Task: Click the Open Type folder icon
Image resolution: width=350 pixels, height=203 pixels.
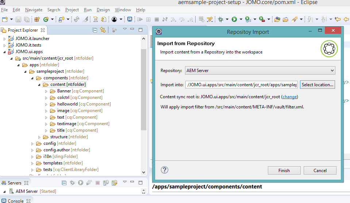Action: point(277,19)
